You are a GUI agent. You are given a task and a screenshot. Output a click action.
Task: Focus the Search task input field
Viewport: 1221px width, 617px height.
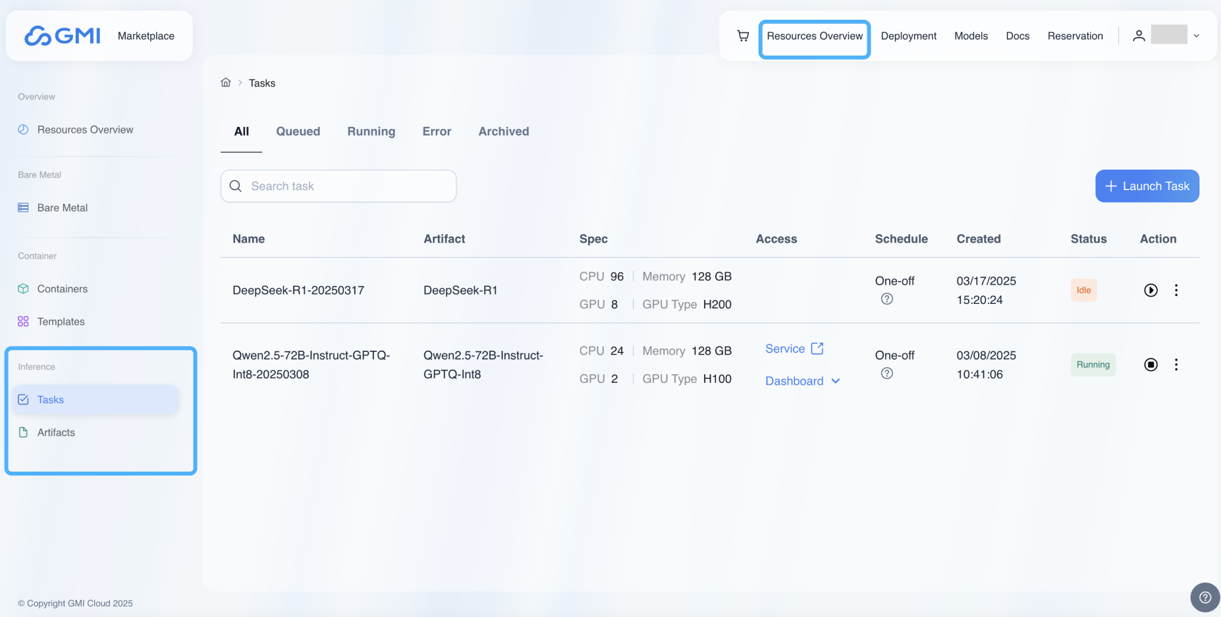339,186
